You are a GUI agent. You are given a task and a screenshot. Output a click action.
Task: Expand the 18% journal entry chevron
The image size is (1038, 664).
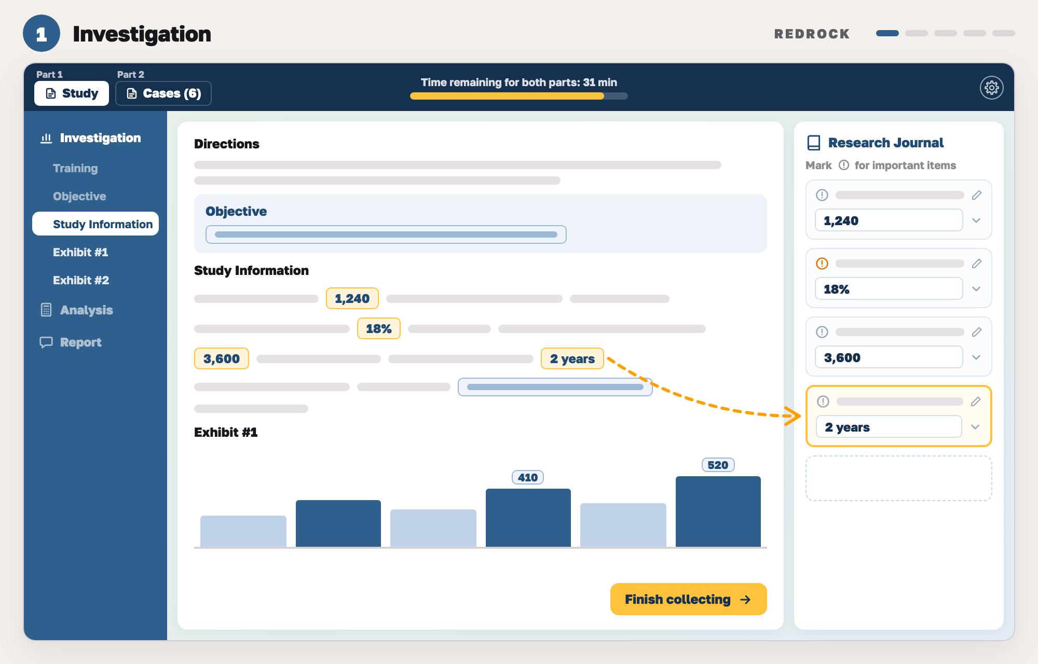pos(976,289)
